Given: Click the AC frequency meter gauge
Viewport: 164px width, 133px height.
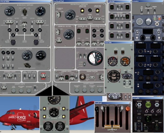Looking at the screenshot, I should click(41, 55).
